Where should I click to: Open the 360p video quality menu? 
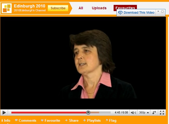tap(144, 112)
